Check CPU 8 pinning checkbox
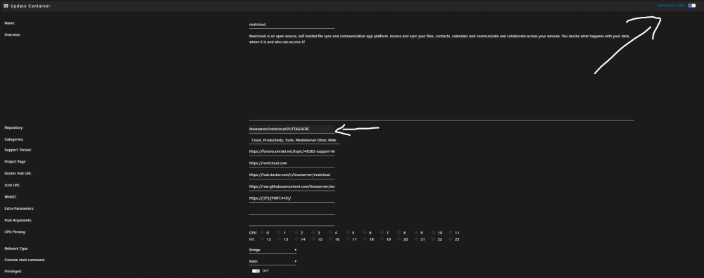Viewport: 704px width, 278px height. 399,233
